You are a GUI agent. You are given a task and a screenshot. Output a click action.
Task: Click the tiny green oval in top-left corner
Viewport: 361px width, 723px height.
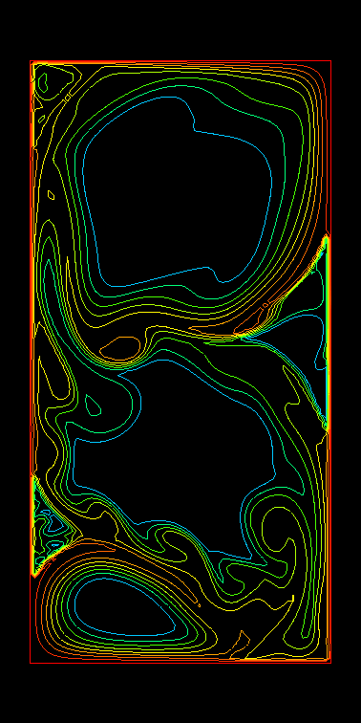(x=42, y=83)
